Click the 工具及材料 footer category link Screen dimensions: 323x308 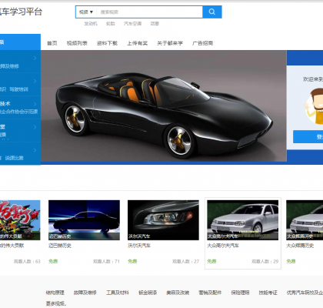[118, 293]
